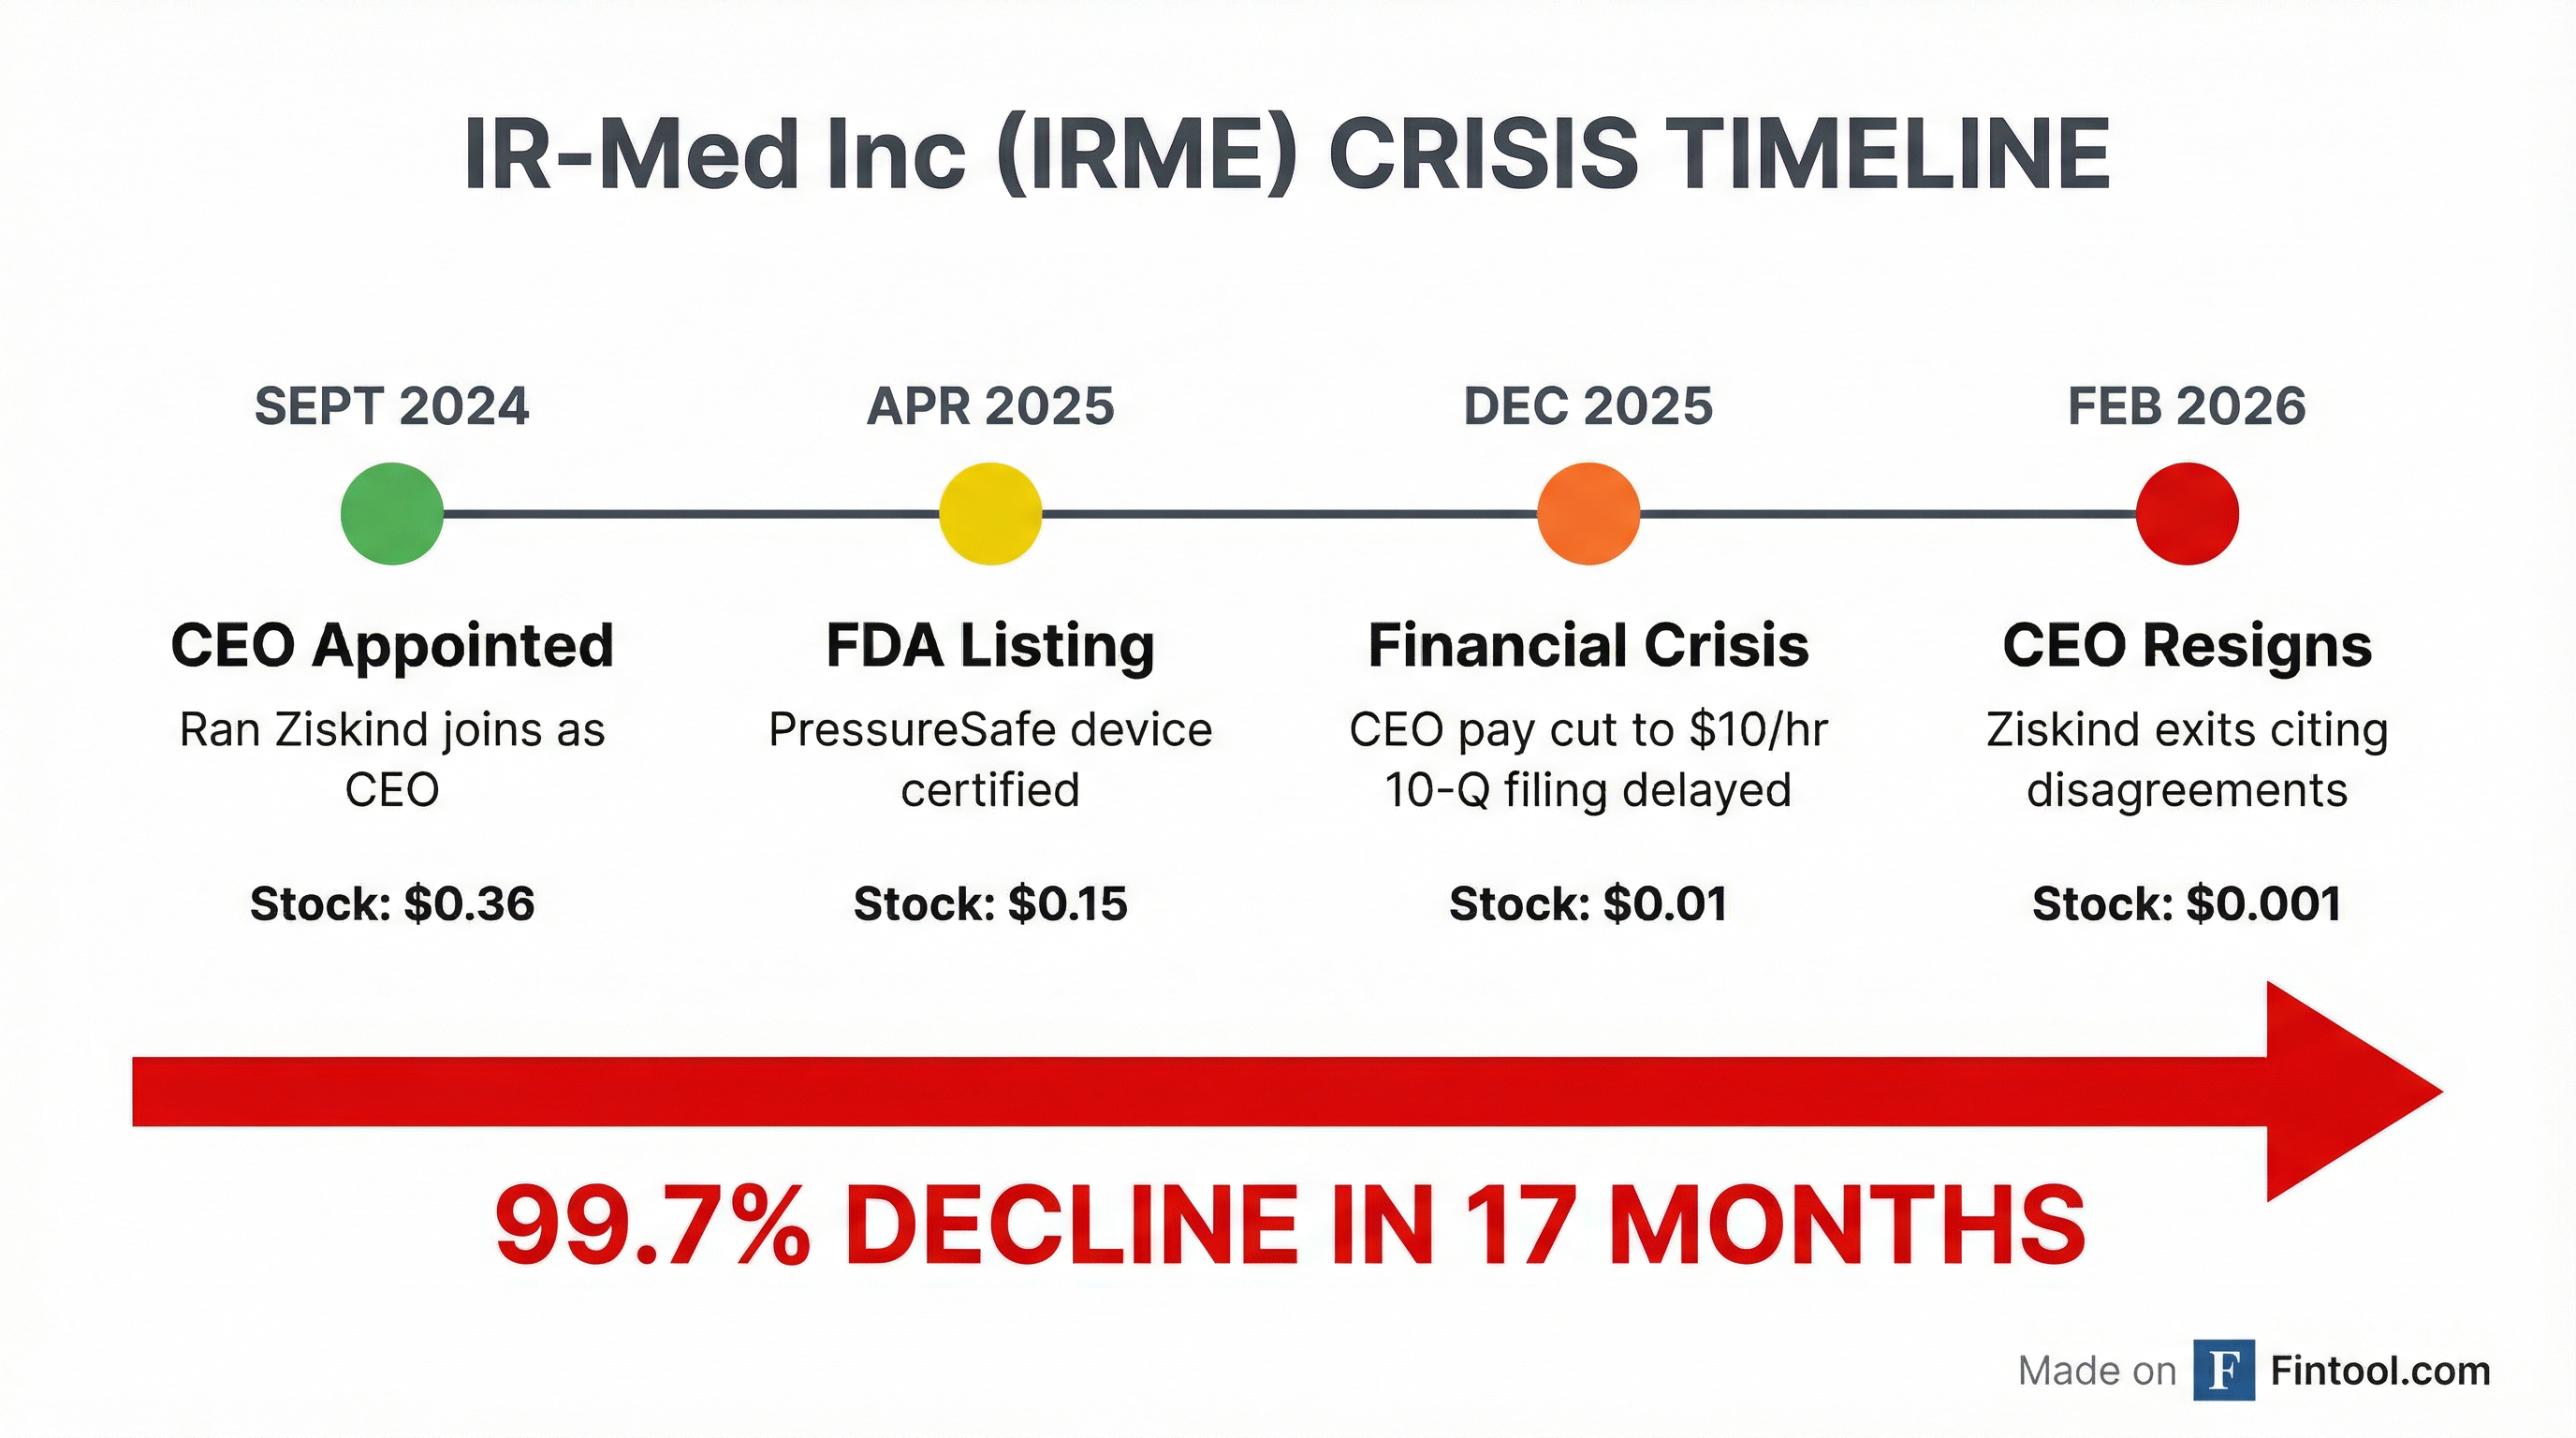The width and height of the screenshot is (2576, 1438).
Task: Click the blue Fintool F logo icon
Action: 2224,1370
